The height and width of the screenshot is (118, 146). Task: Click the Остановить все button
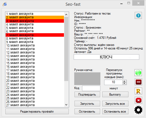[115, 112]
